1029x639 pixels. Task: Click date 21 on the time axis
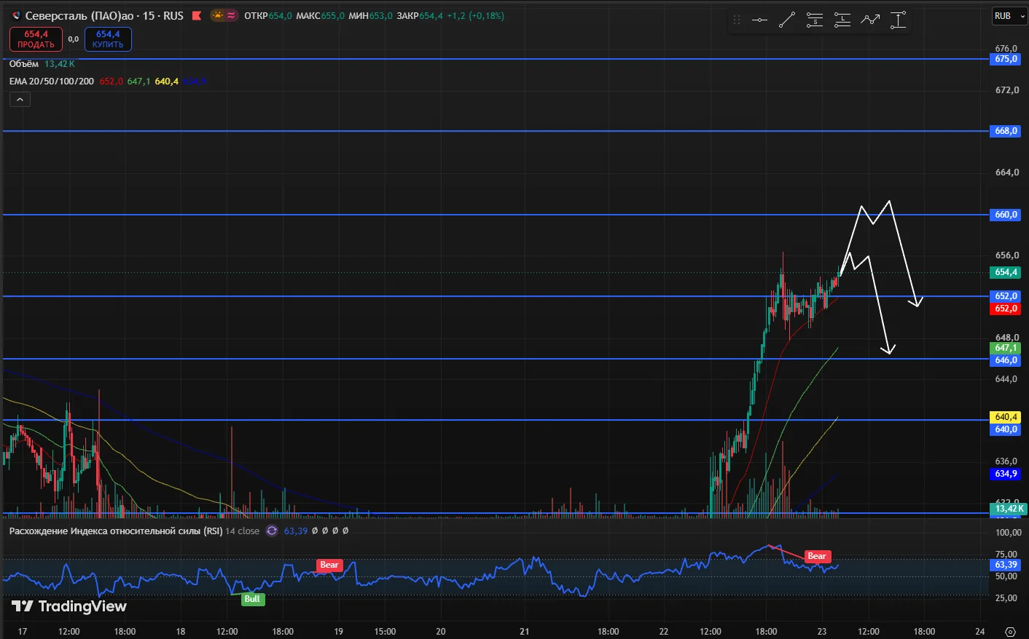pos(524,632)
